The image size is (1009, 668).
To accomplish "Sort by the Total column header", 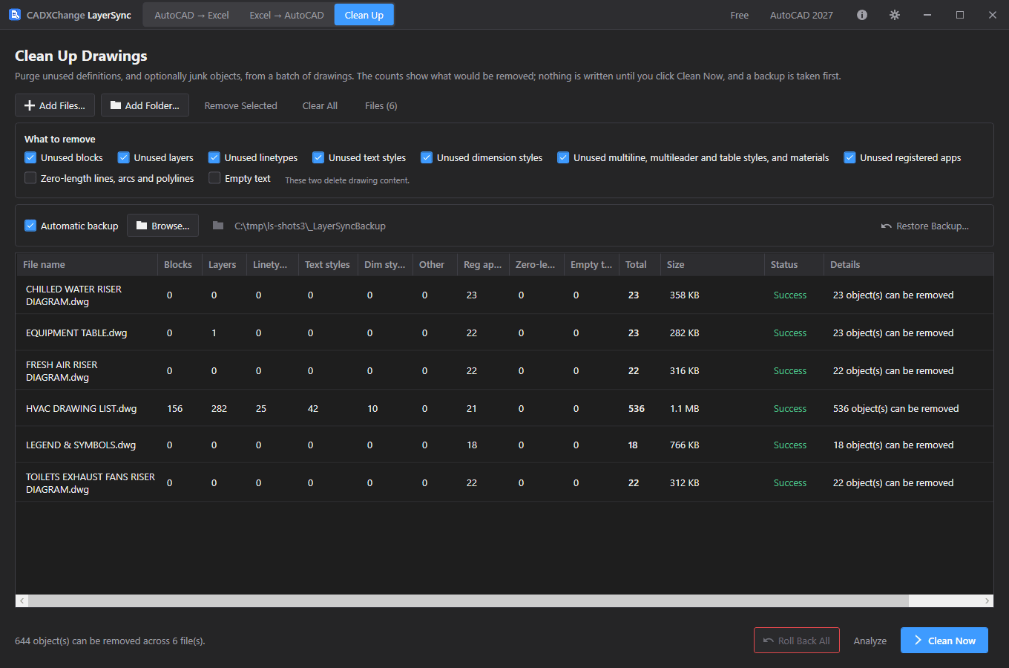I will coord(639,264).
